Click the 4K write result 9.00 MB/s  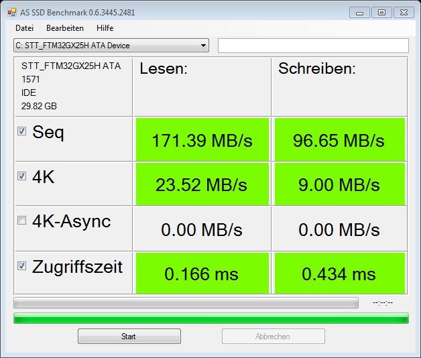(340, 184)
